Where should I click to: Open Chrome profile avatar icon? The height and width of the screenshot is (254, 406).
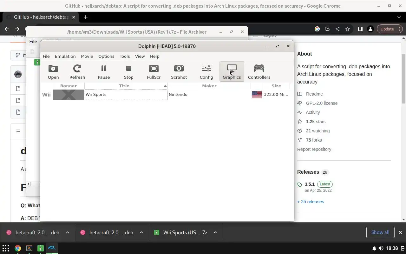point(370,29)
